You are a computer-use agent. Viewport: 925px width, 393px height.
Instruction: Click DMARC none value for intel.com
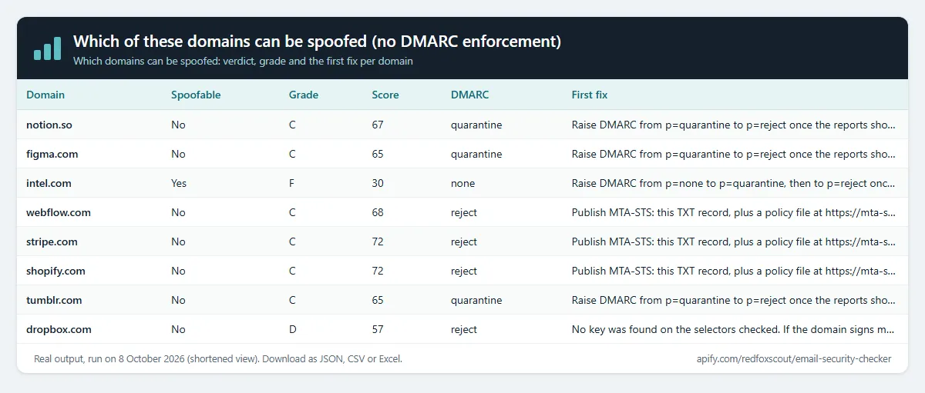click(463, 183)
